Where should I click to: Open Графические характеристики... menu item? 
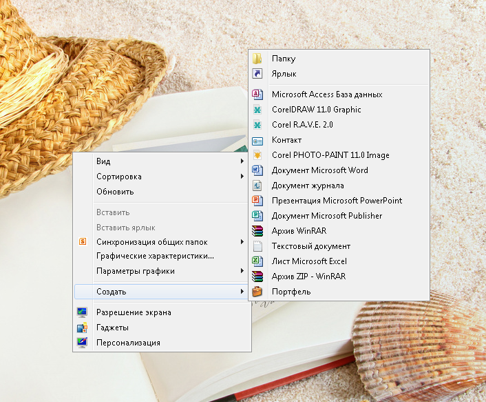(x=155, y=257)
